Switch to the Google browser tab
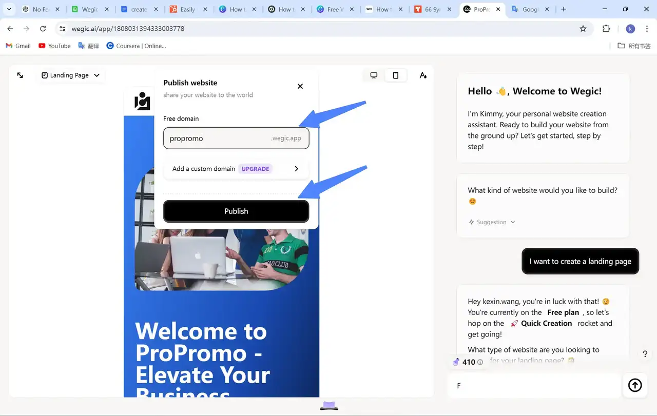657x416 pixels. 531,9
